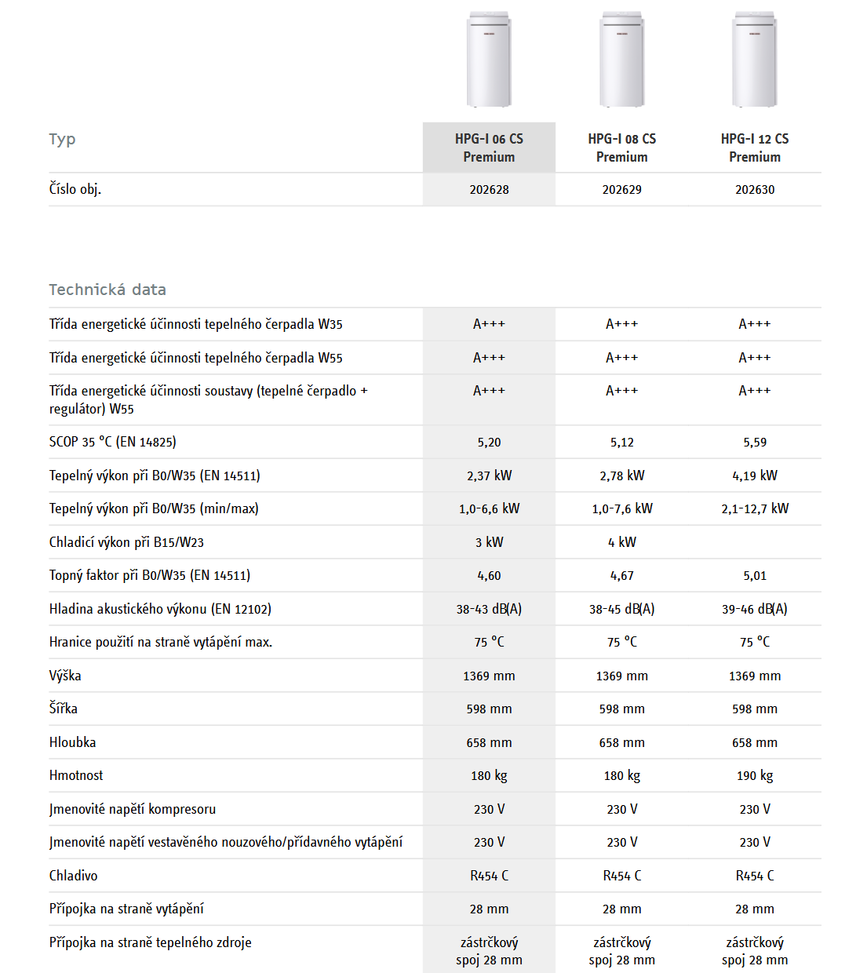Click the 2,37 kW heat output value
Image resolution: width=867 pixels, height=973 pixels.
click(489, 476)
